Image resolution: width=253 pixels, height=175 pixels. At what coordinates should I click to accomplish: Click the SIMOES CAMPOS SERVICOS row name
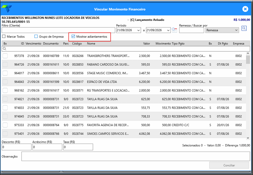pos(108,134)
